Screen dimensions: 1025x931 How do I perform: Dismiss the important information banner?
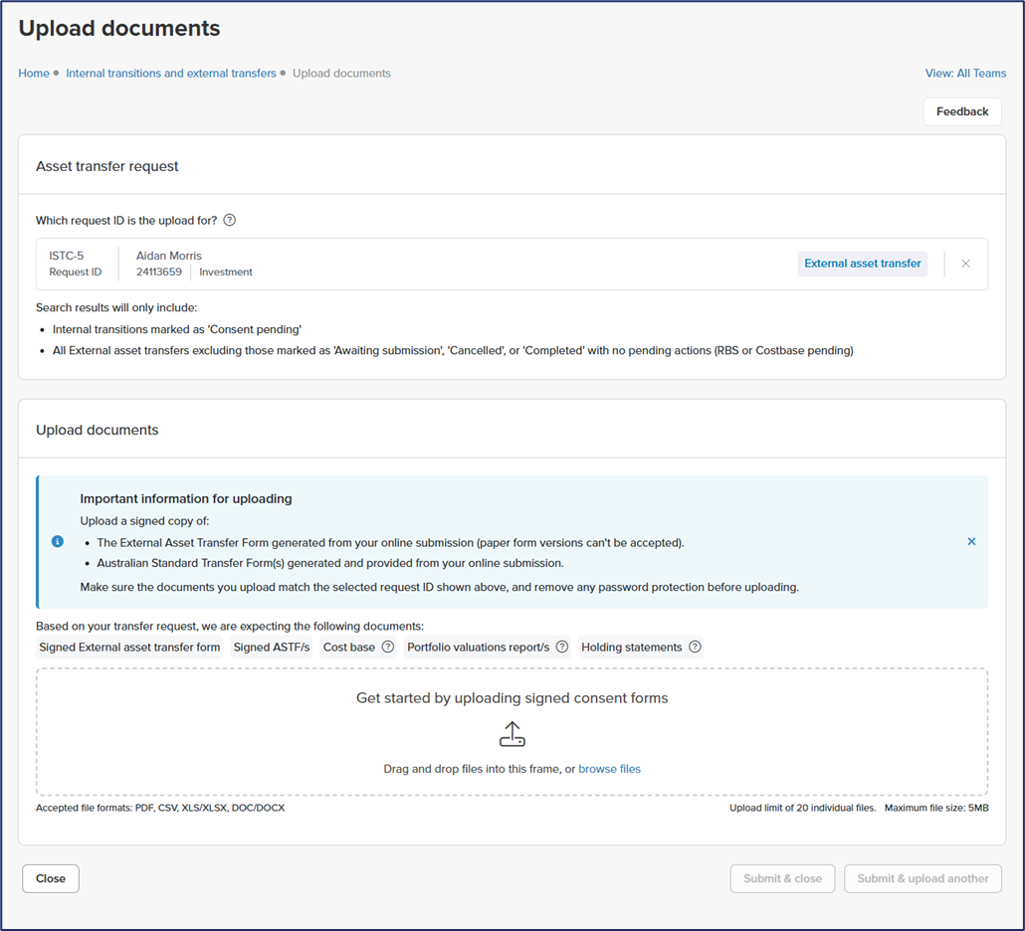971,542
